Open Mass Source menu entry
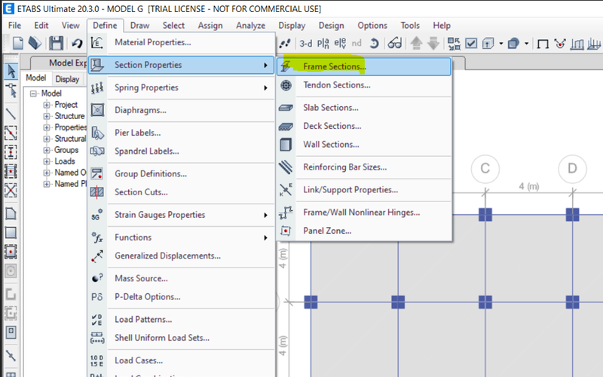The height and width of the screenshot is (377, 603). tap(181, 278)
